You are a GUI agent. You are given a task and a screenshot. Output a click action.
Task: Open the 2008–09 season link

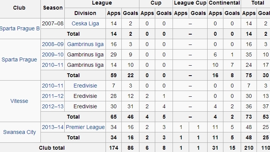pyautogui.click(x=53, y=44)
